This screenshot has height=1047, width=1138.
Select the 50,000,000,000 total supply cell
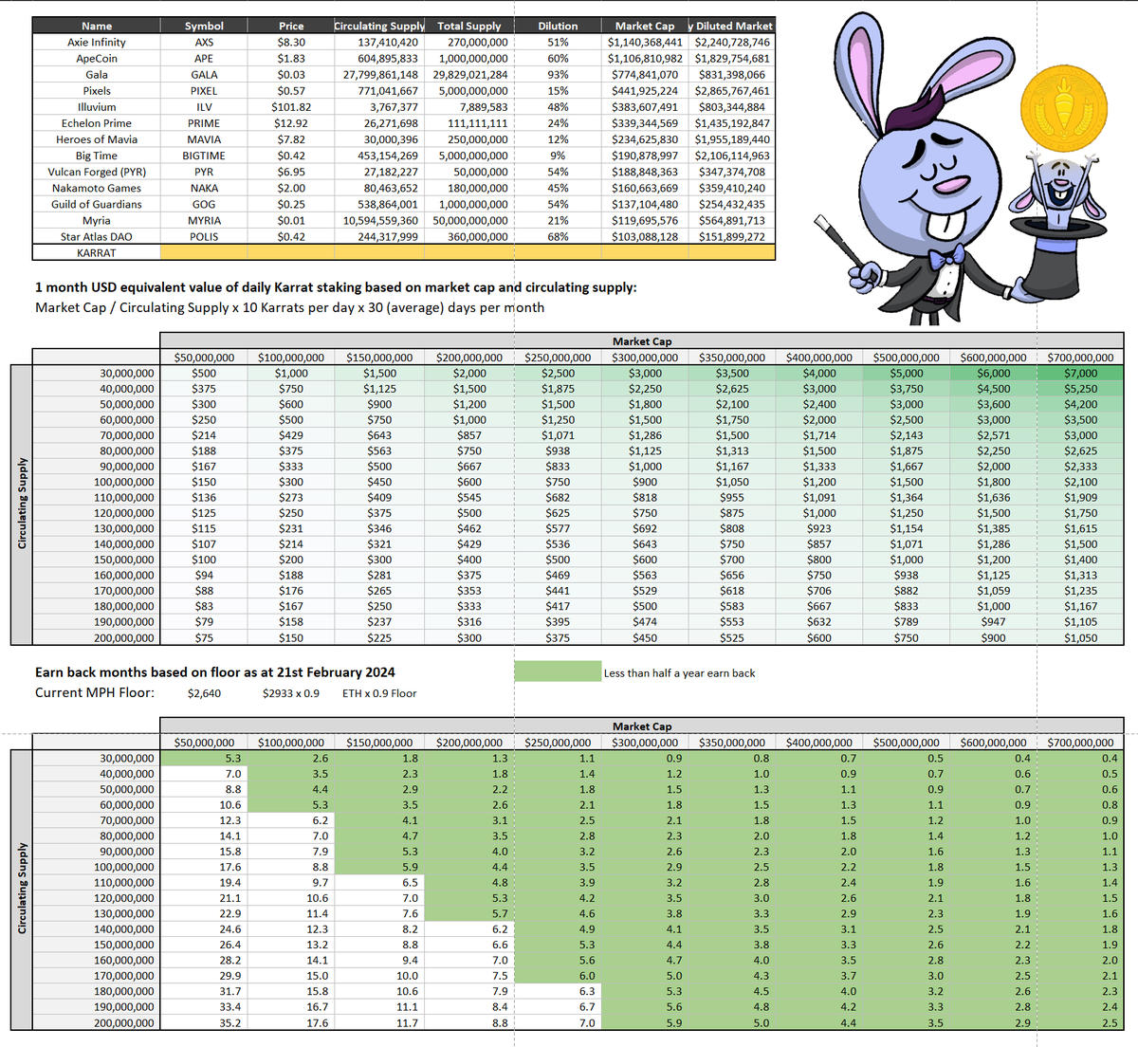[470, 220]
